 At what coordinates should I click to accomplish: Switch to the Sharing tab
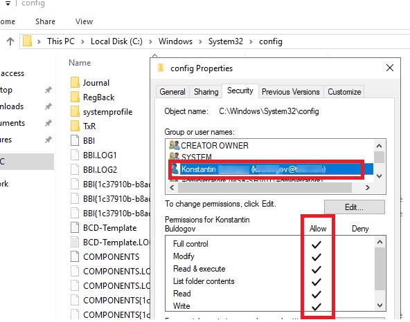(x=206, y=92)
